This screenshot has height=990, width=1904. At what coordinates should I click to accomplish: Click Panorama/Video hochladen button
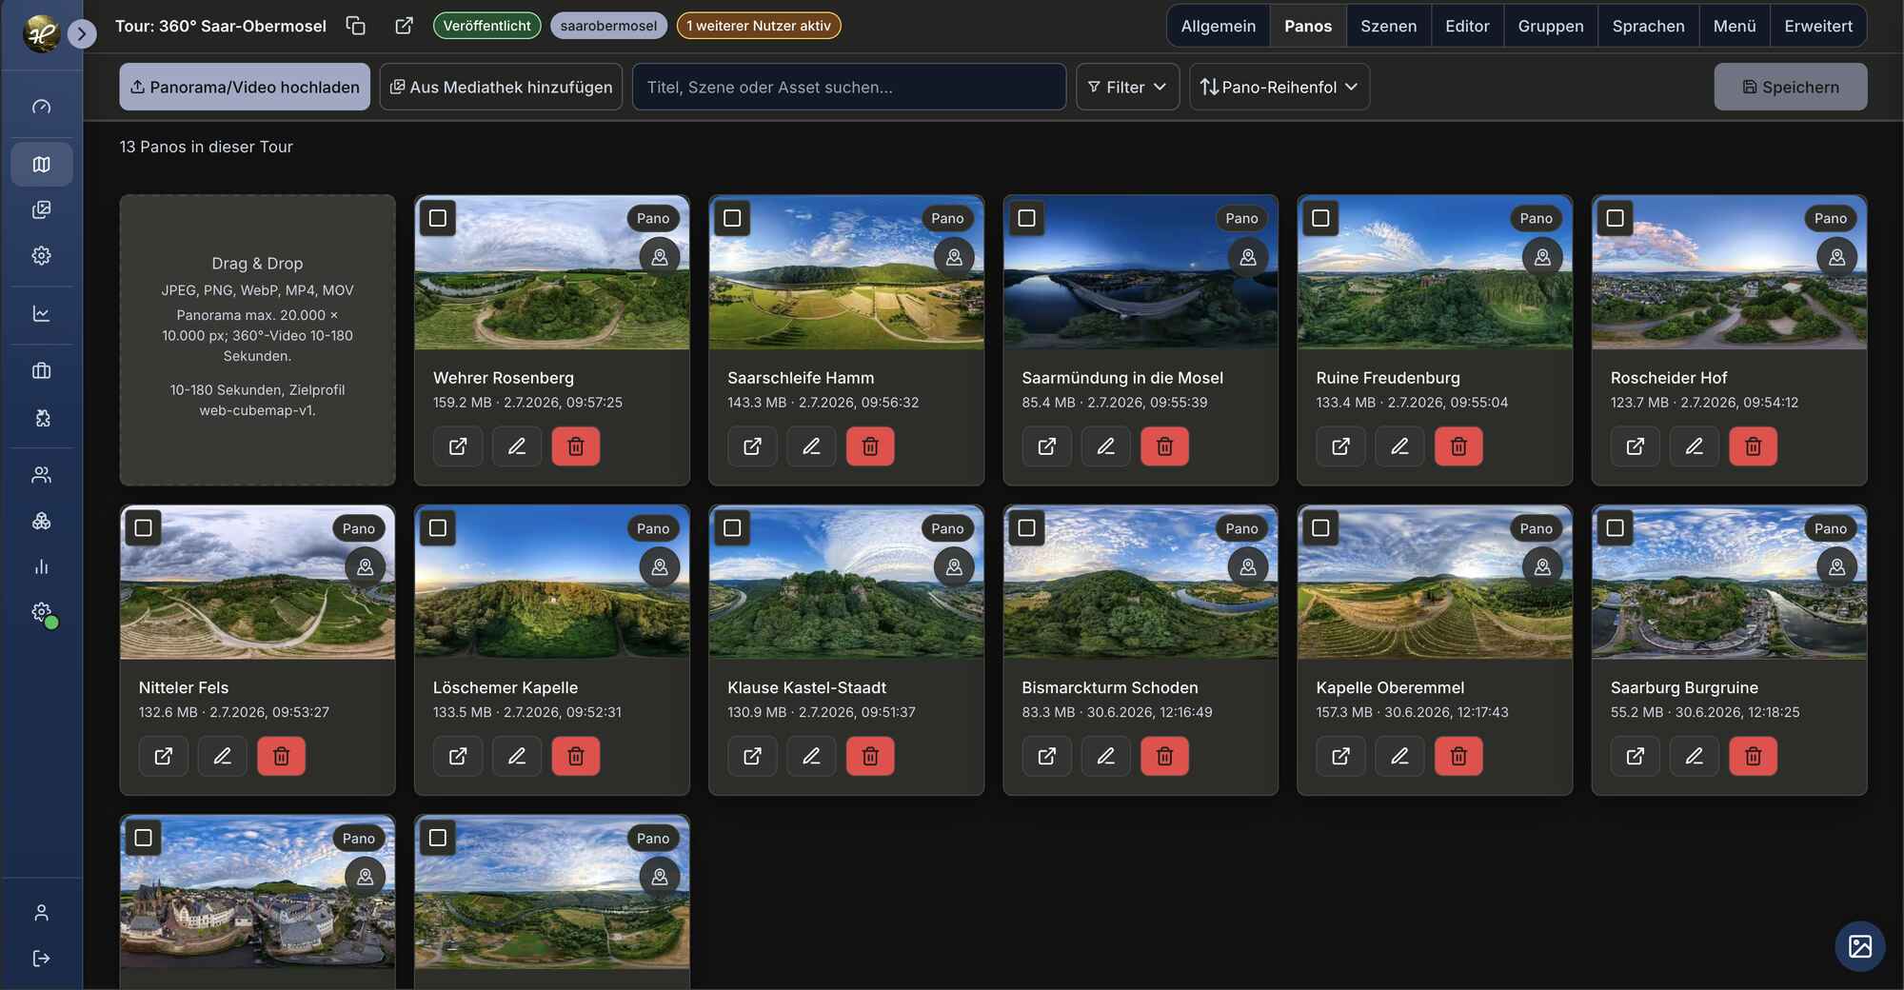(245, 87)
